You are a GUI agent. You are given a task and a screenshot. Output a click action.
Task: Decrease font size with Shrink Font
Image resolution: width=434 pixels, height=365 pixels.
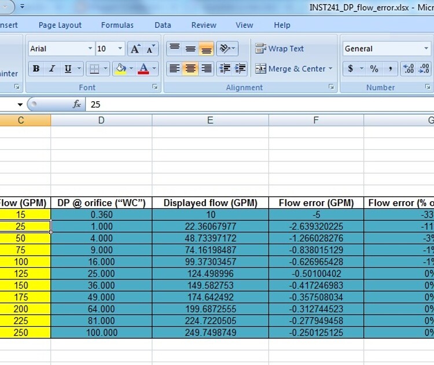(x=150, y=49)
